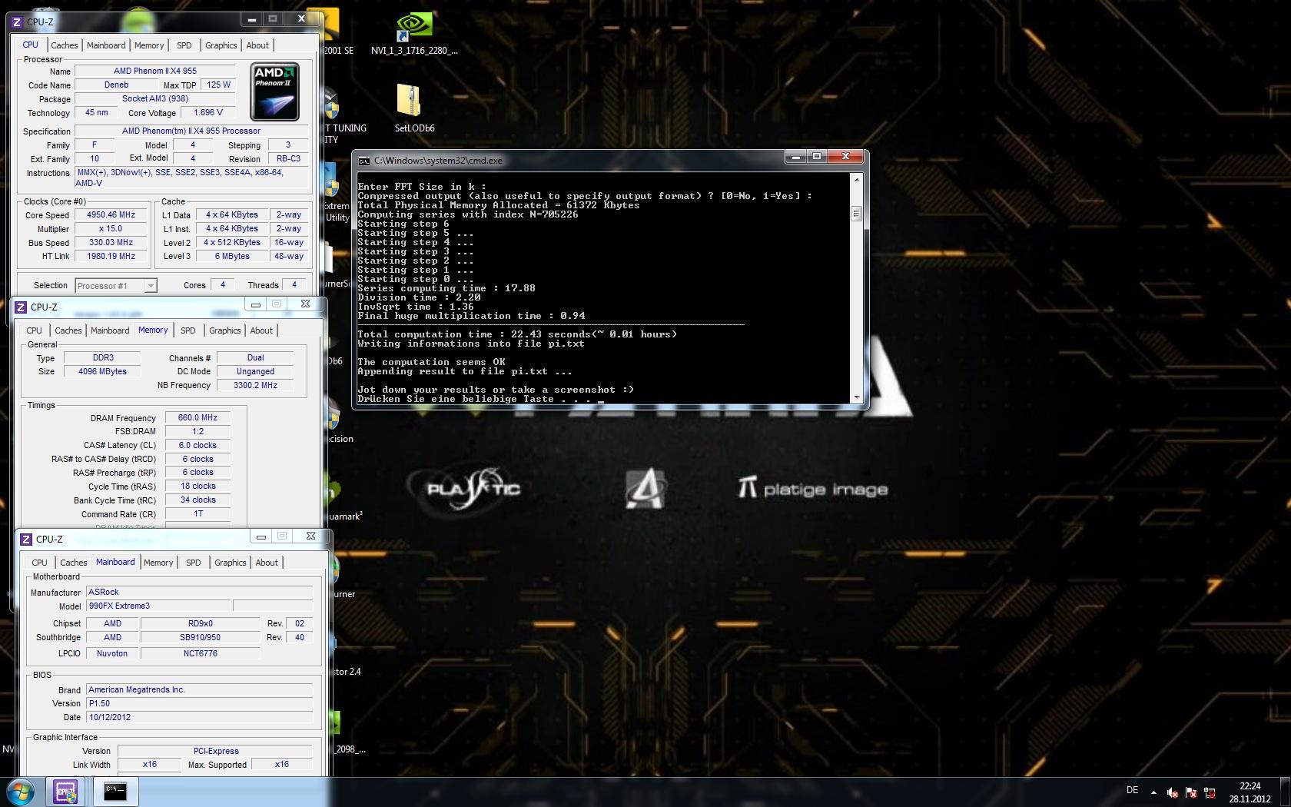This screenshot has width=1291, height=807.
Task: Switch to Caches tab in top CPU-Z window
Action: coord(65,45)
